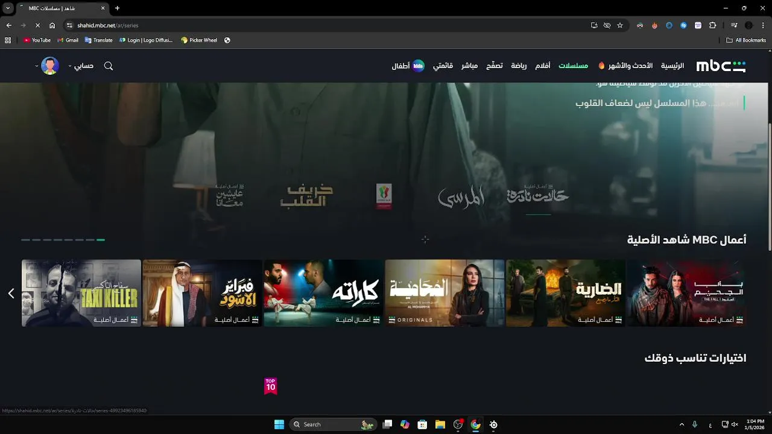Bookmark this page with star icon

619,25
